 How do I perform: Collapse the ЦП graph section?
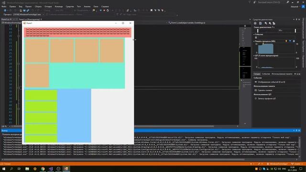(254, 56)
